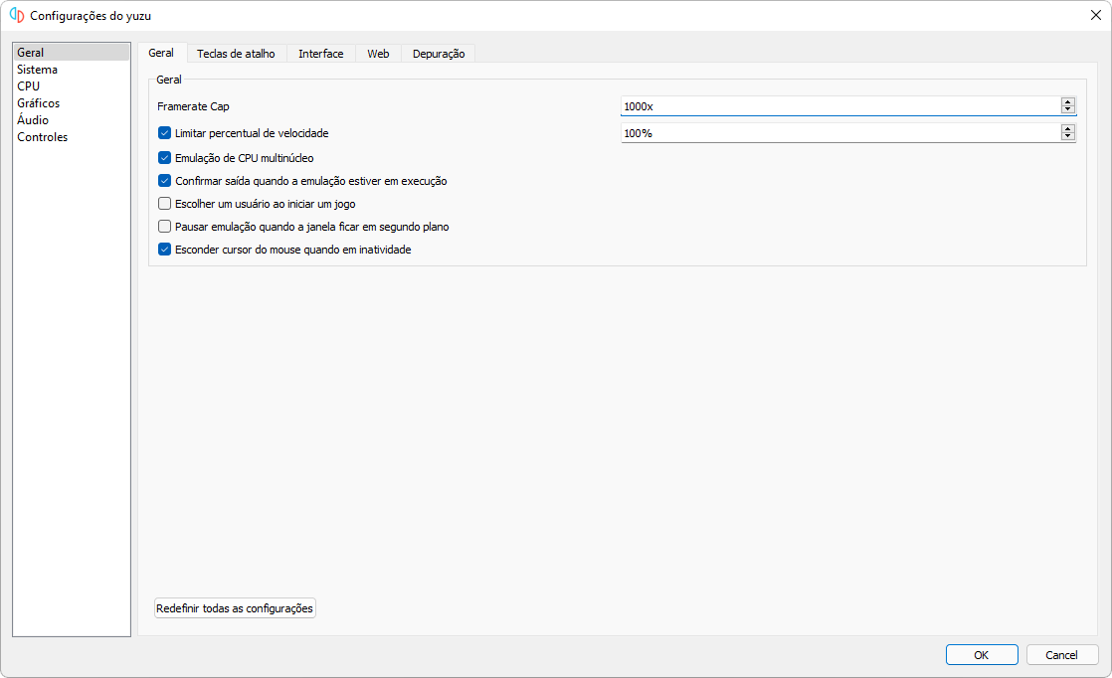Decrease the speed limit percentage with down arrow
This screenshot has width=1112, height=678.
pos(1068,137)
